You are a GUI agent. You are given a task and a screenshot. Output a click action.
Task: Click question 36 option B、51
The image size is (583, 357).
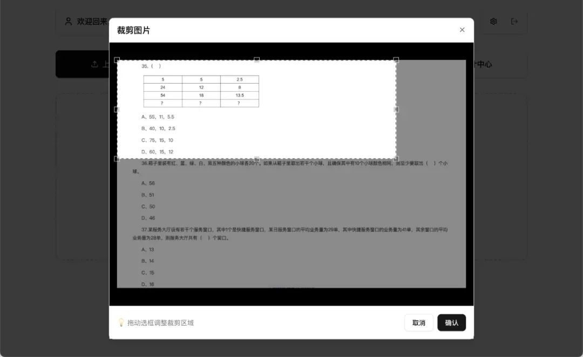[x=147, y=195]
